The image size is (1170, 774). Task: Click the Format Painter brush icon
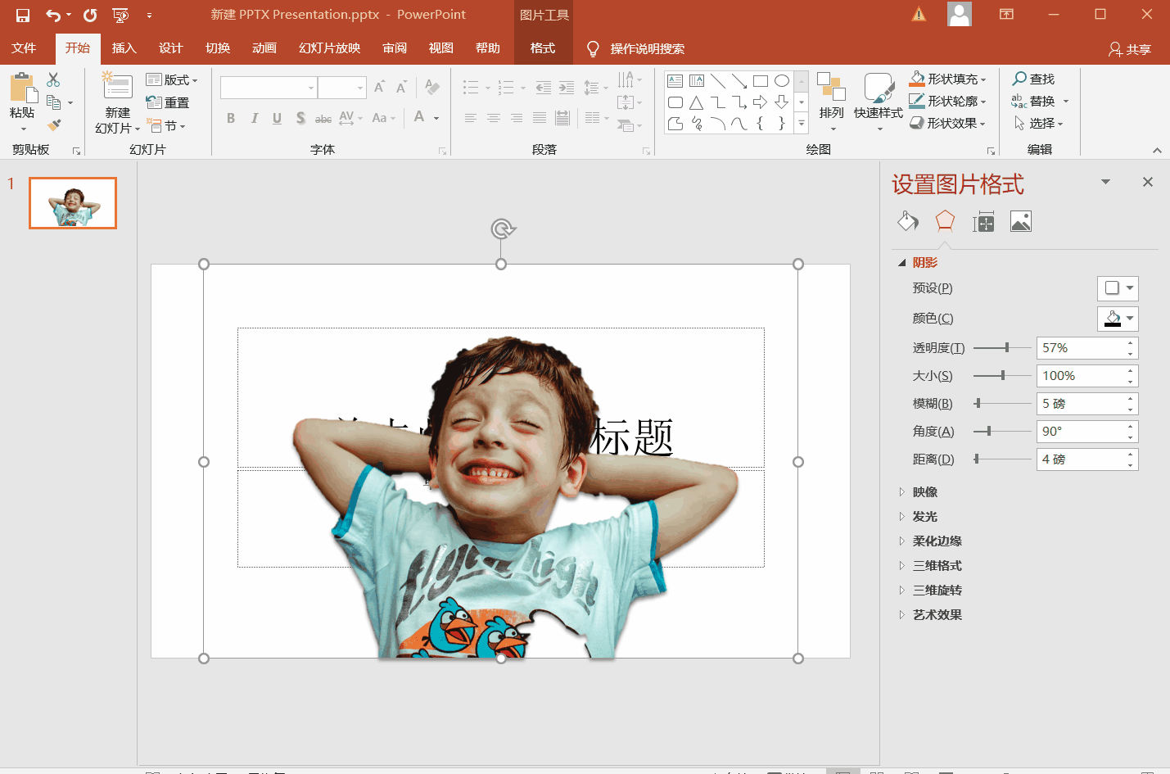tap(54, 125)
